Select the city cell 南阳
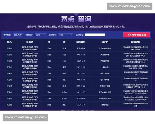This screenshot has height=124, width=155. [64, 105]
